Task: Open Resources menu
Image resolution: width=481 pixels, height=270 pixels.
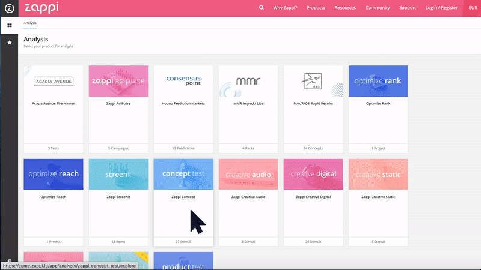Action: pos(345,8)
